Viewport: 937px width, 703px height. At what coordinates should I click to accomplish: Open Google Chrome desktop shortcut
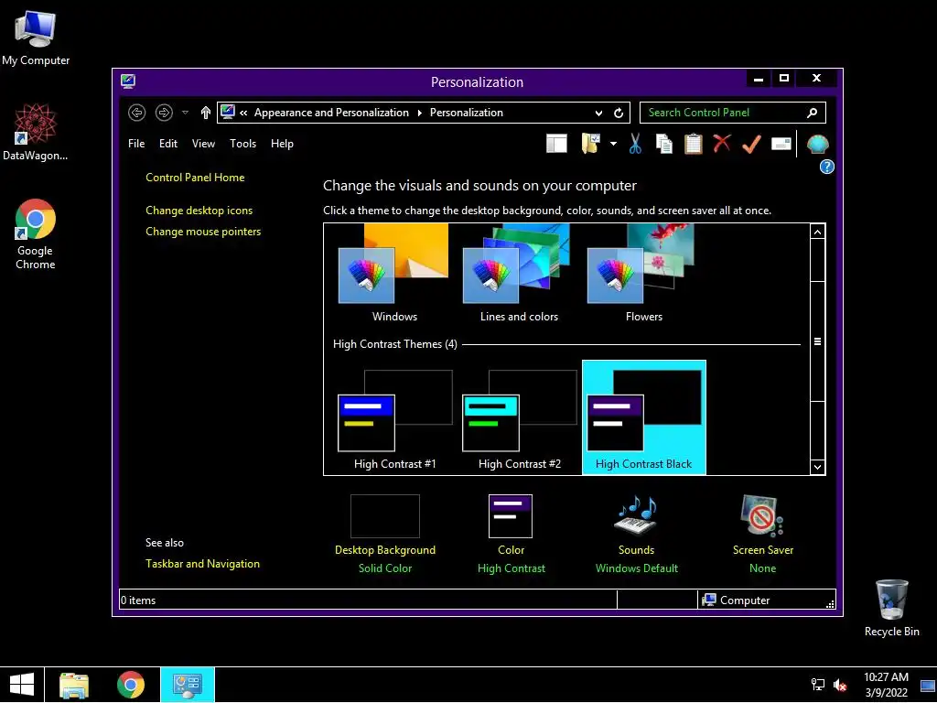tap(36, 234)
